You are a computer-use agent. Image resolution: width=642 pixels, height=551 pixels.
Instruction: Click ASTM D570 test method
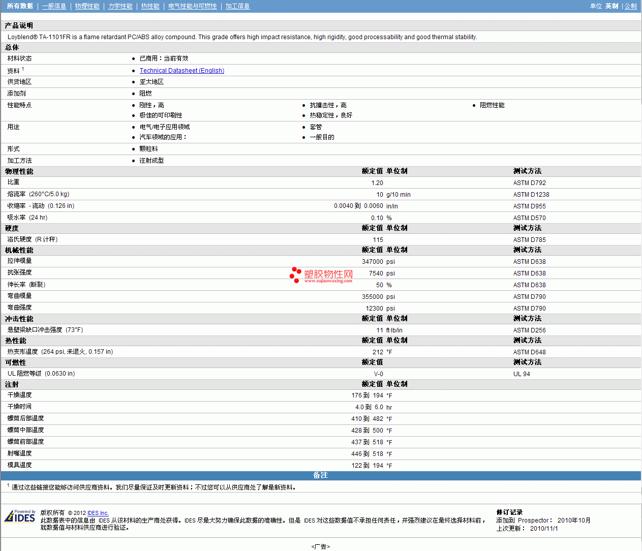pos(530,218)
